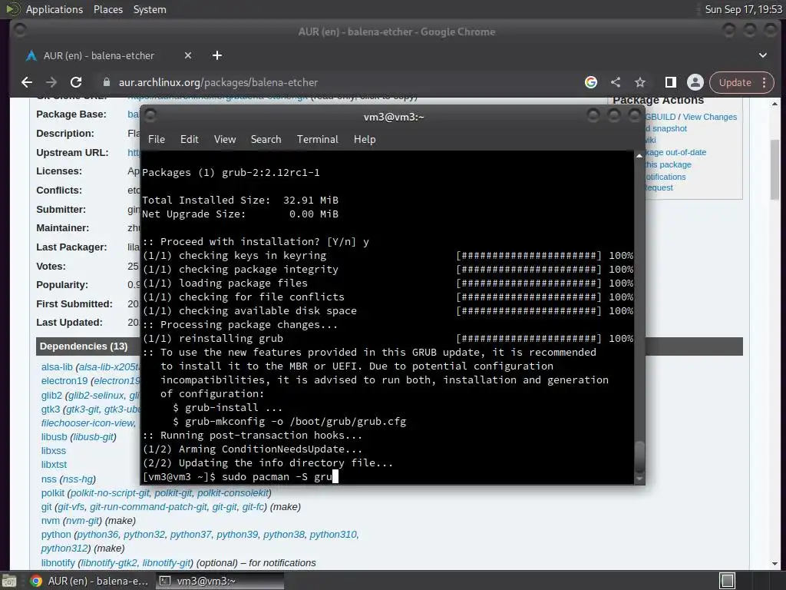Open a new Chrome tab
The width and height of the screenshot is (786, 590).
click(x=217, y=55)
